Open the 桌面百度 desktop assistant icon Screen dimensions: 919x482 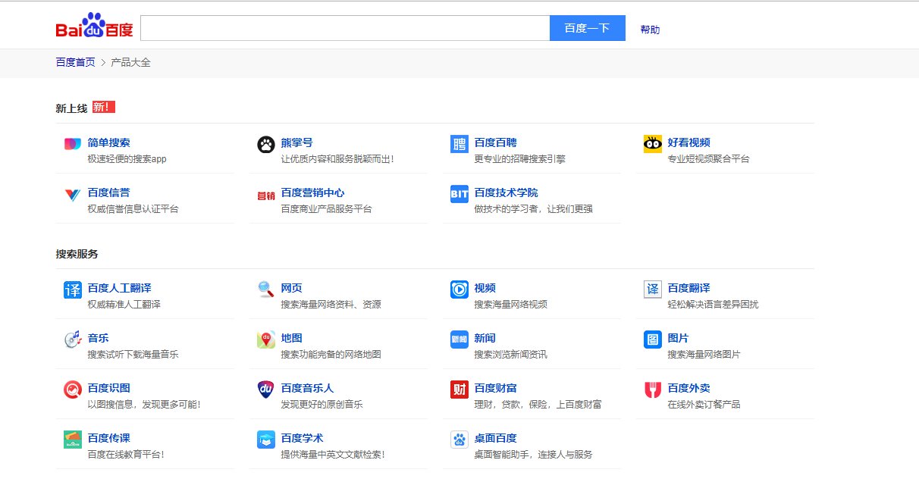(x=459, y=438)
